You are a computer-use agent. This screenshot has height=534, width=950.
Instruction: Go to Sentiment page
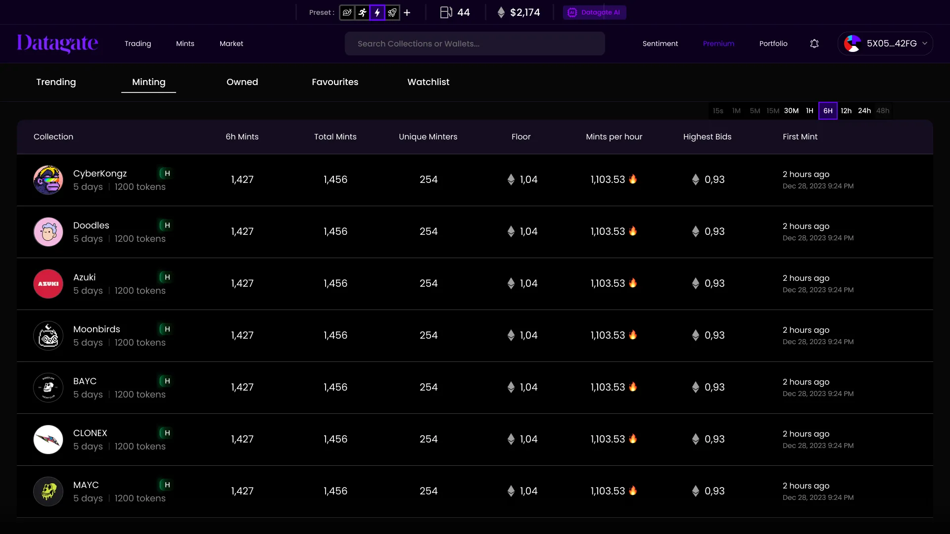pyautogui.click(x=660, y=44)
